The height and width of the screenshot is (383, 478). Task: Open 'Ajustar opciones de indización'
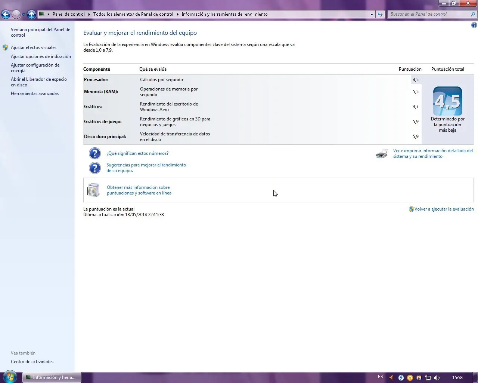(x=41, y=56)
